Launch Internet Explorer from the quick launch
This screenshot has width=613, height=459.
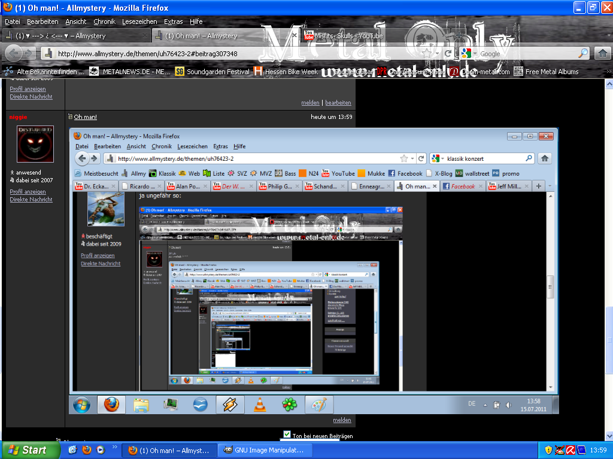72,449
